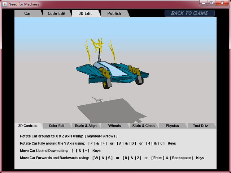Click the '[ A ] & [ D ]' key hint

click(x=126, y=143)
